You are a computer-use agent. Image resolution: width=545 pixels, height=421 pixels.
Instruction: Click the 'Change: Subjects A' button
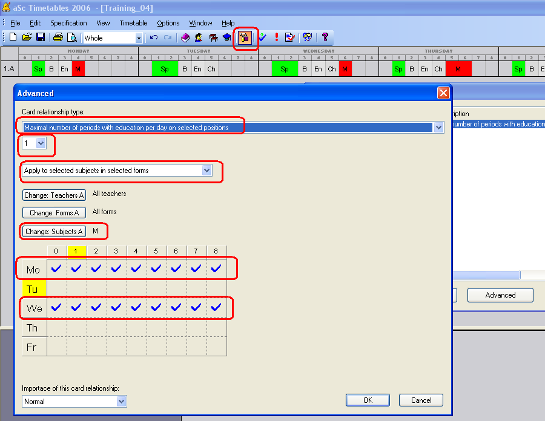click(54, 232)
